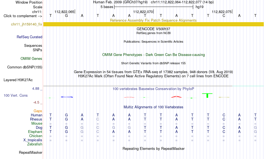The height and width of the screenshot is (159, 264).
Task: Click the 112,822,065 position label
Action: click(64, 12)
